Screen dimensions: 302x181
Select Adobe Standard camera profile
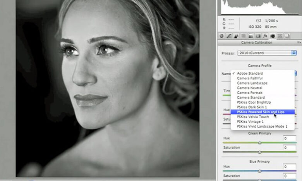(x=263, y=73)
